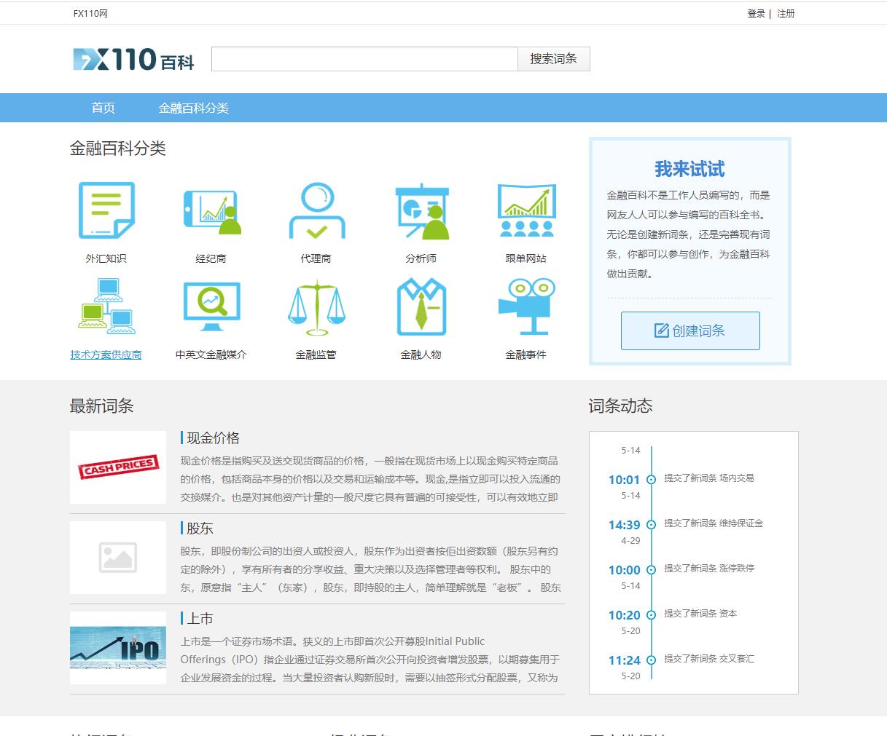Select the 10:01 场内交易 timeline entry
Image resolution: width=887 pixels, height=736 pixels.
(x=708, y=478)
